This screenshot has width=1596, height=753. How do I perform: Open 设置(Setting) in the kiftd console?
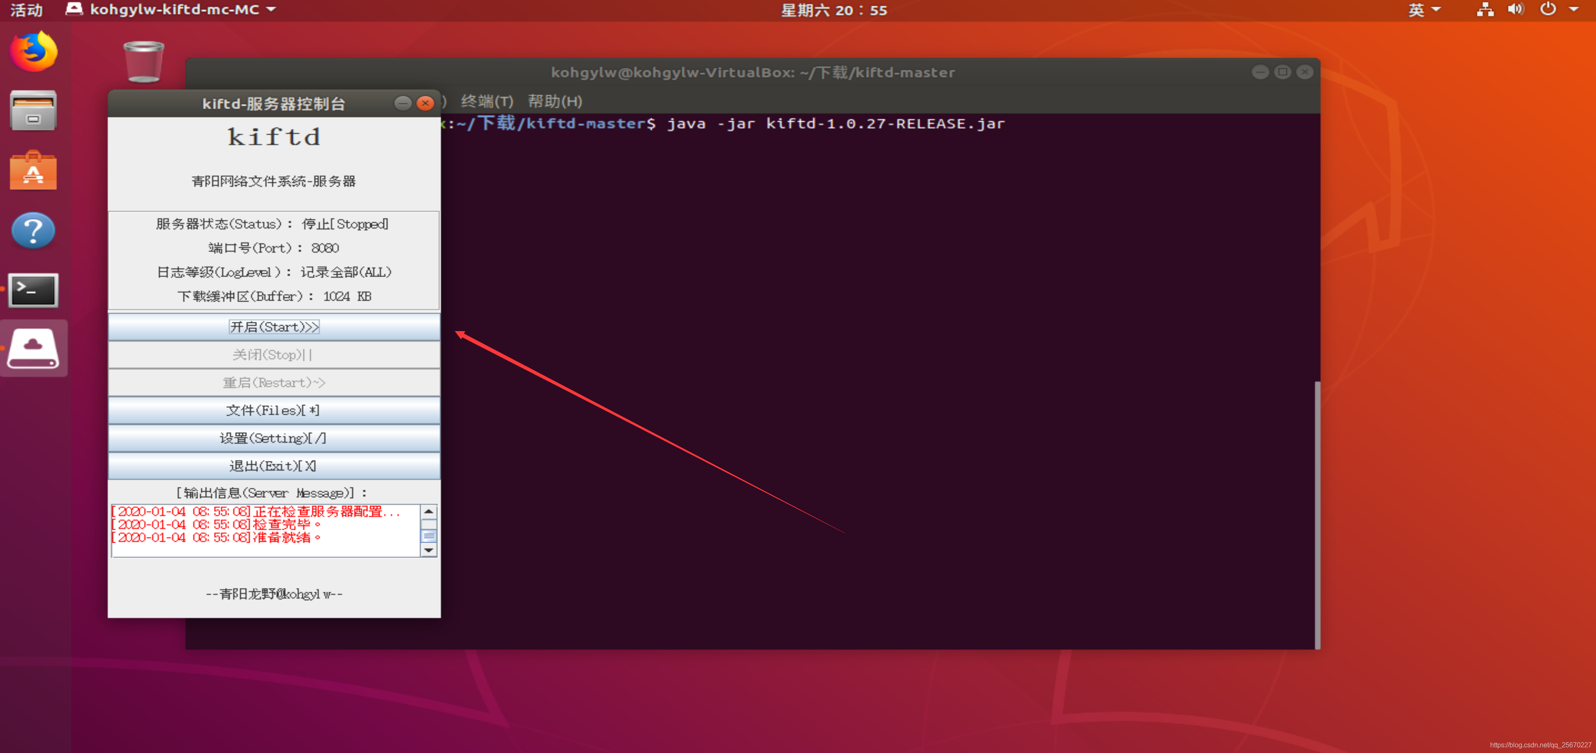[273, 438]
